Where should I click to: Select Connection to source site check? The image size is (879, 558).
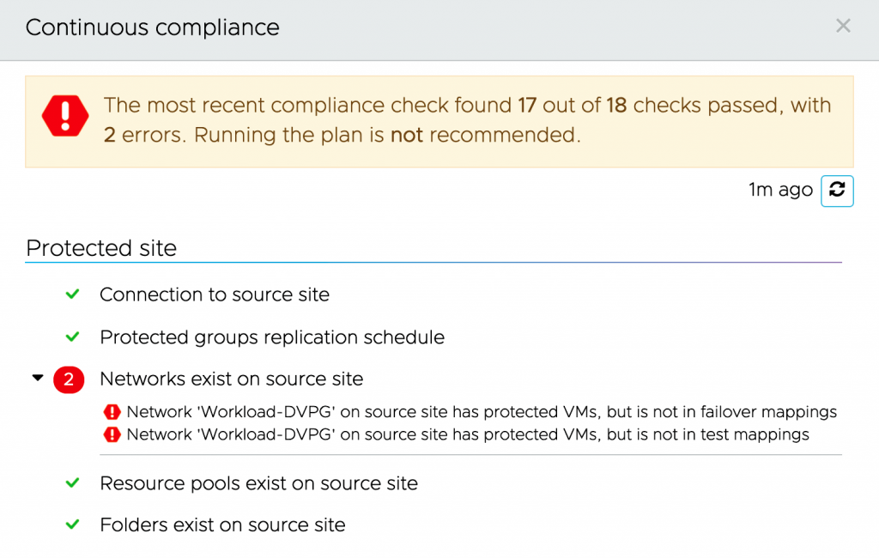215,294
